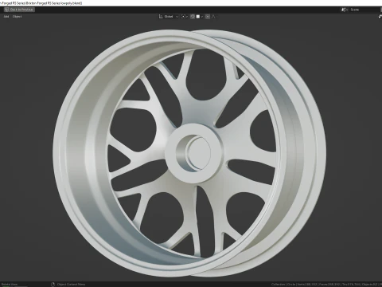
Task: Open the Object menu
Action: (17, 17)
